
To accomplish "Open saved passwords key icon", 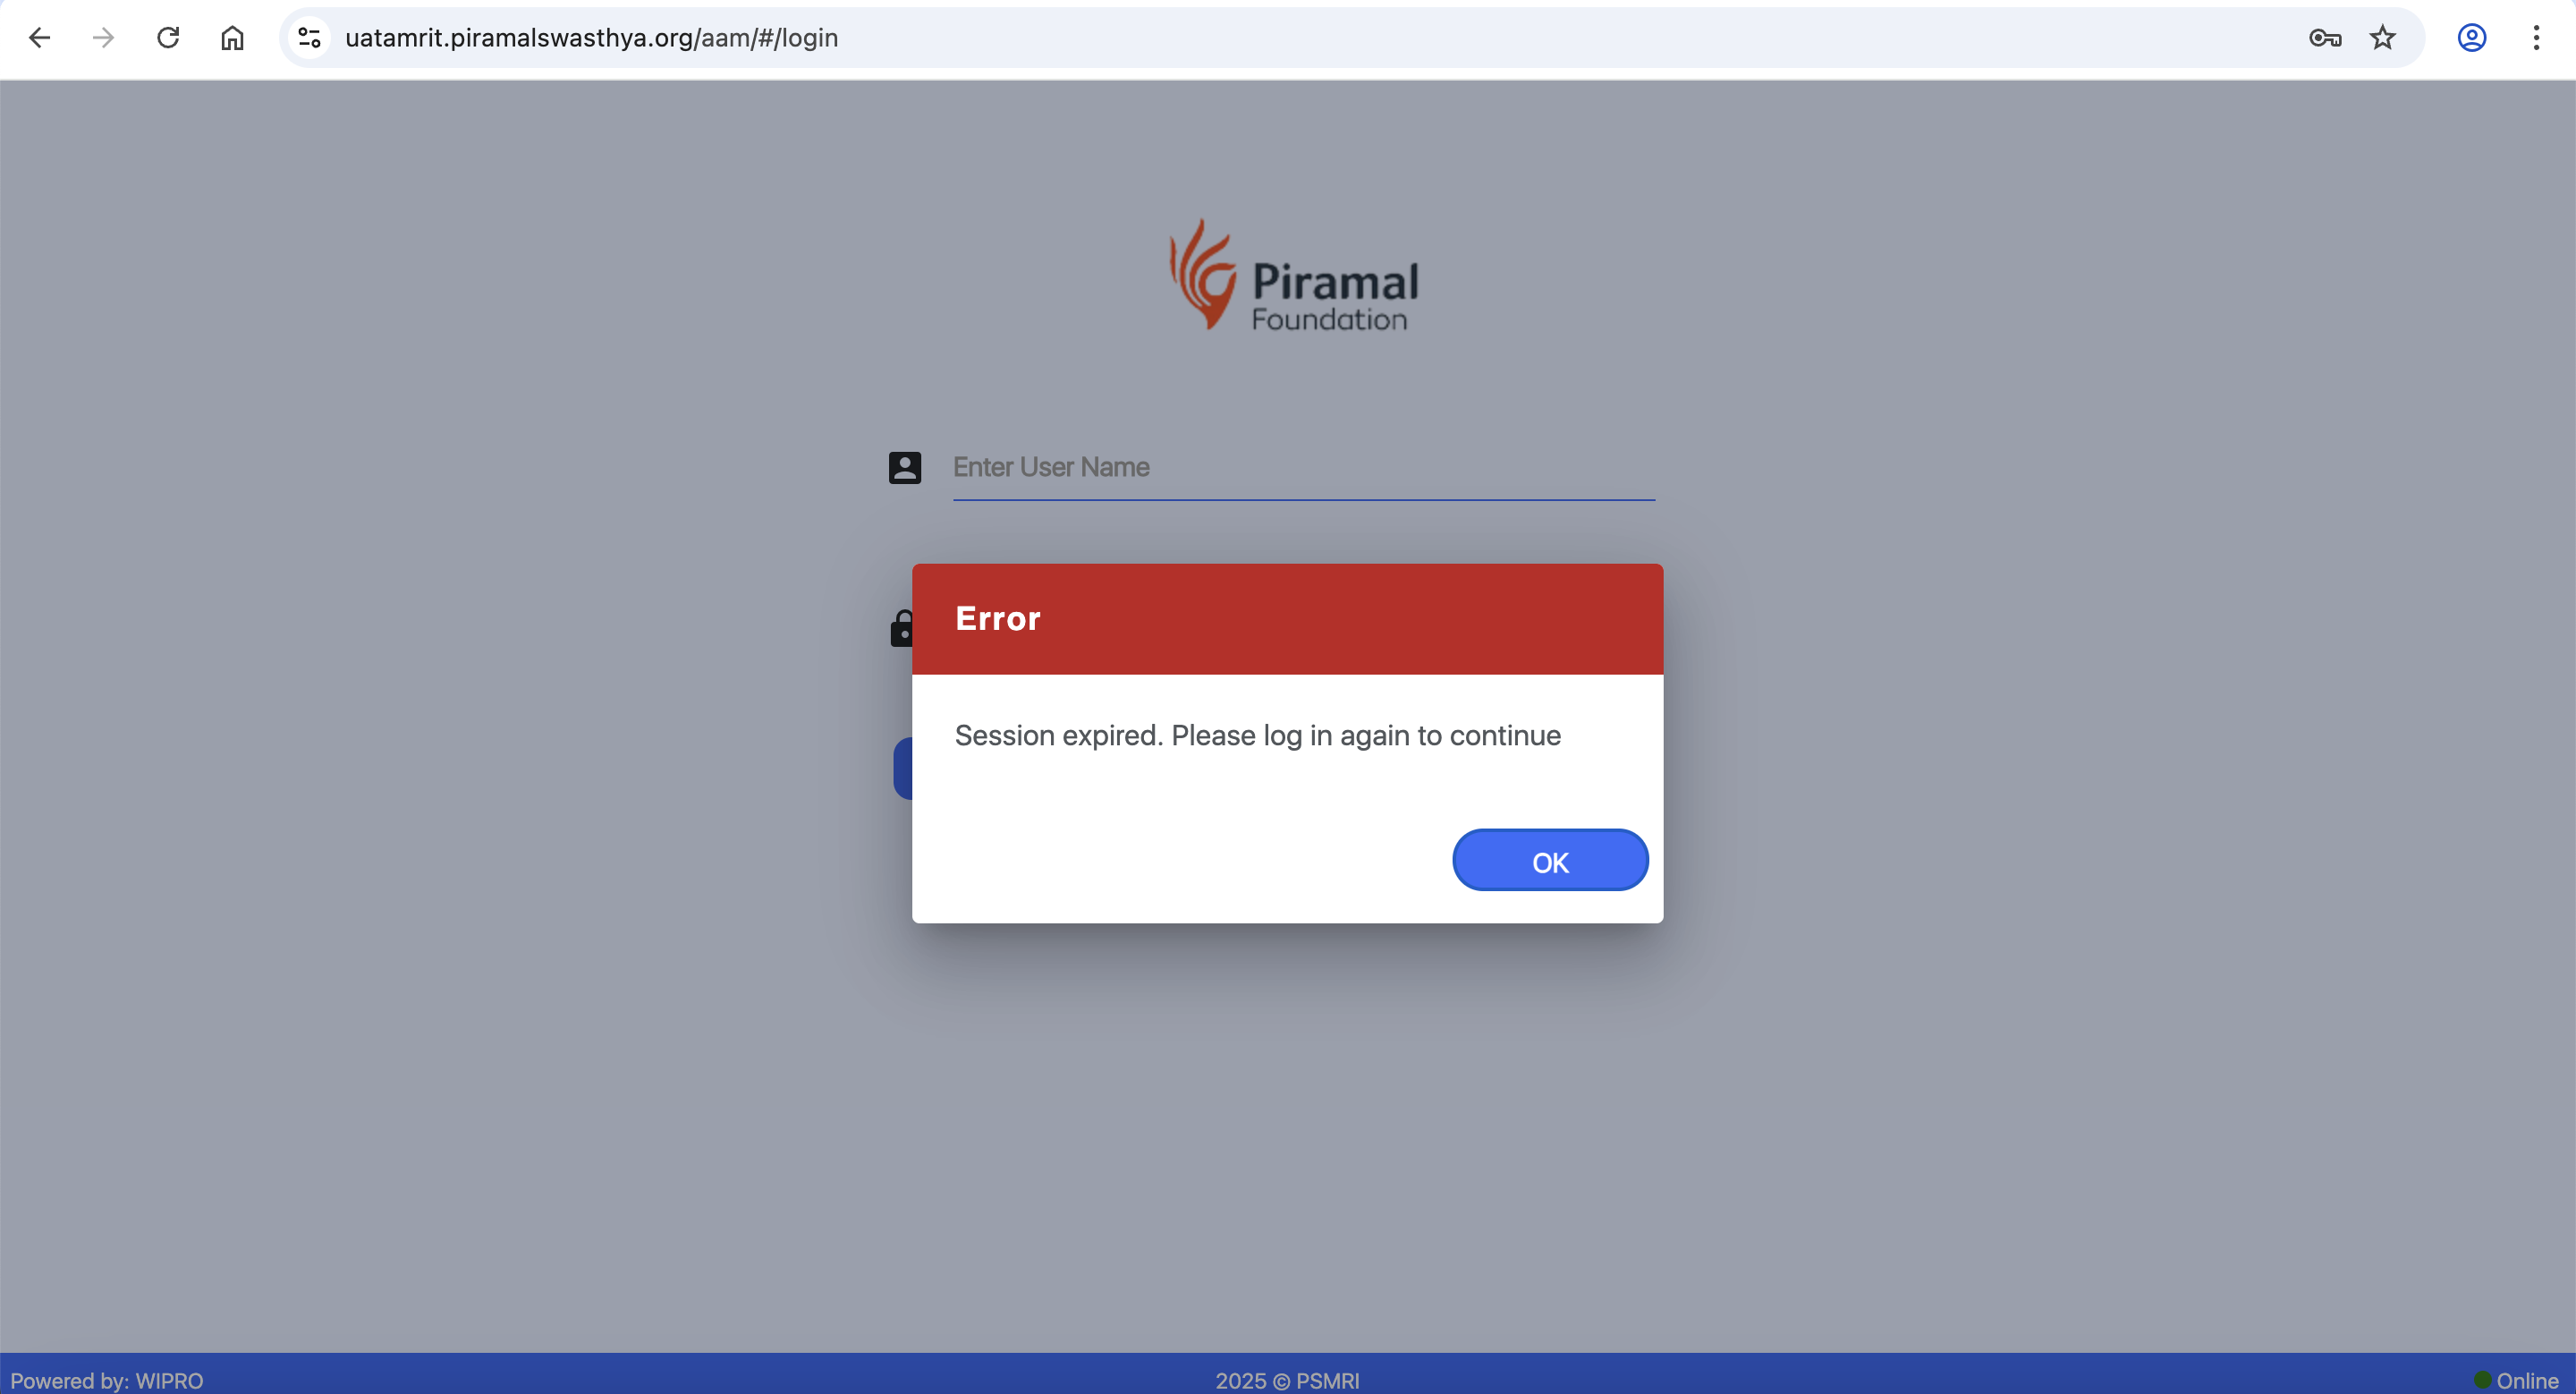I will (2325, 38).
